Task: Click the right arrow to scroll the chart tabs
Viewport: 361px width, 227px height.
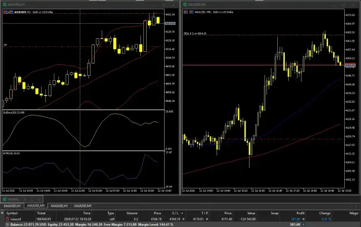Action: click(356, 206)
